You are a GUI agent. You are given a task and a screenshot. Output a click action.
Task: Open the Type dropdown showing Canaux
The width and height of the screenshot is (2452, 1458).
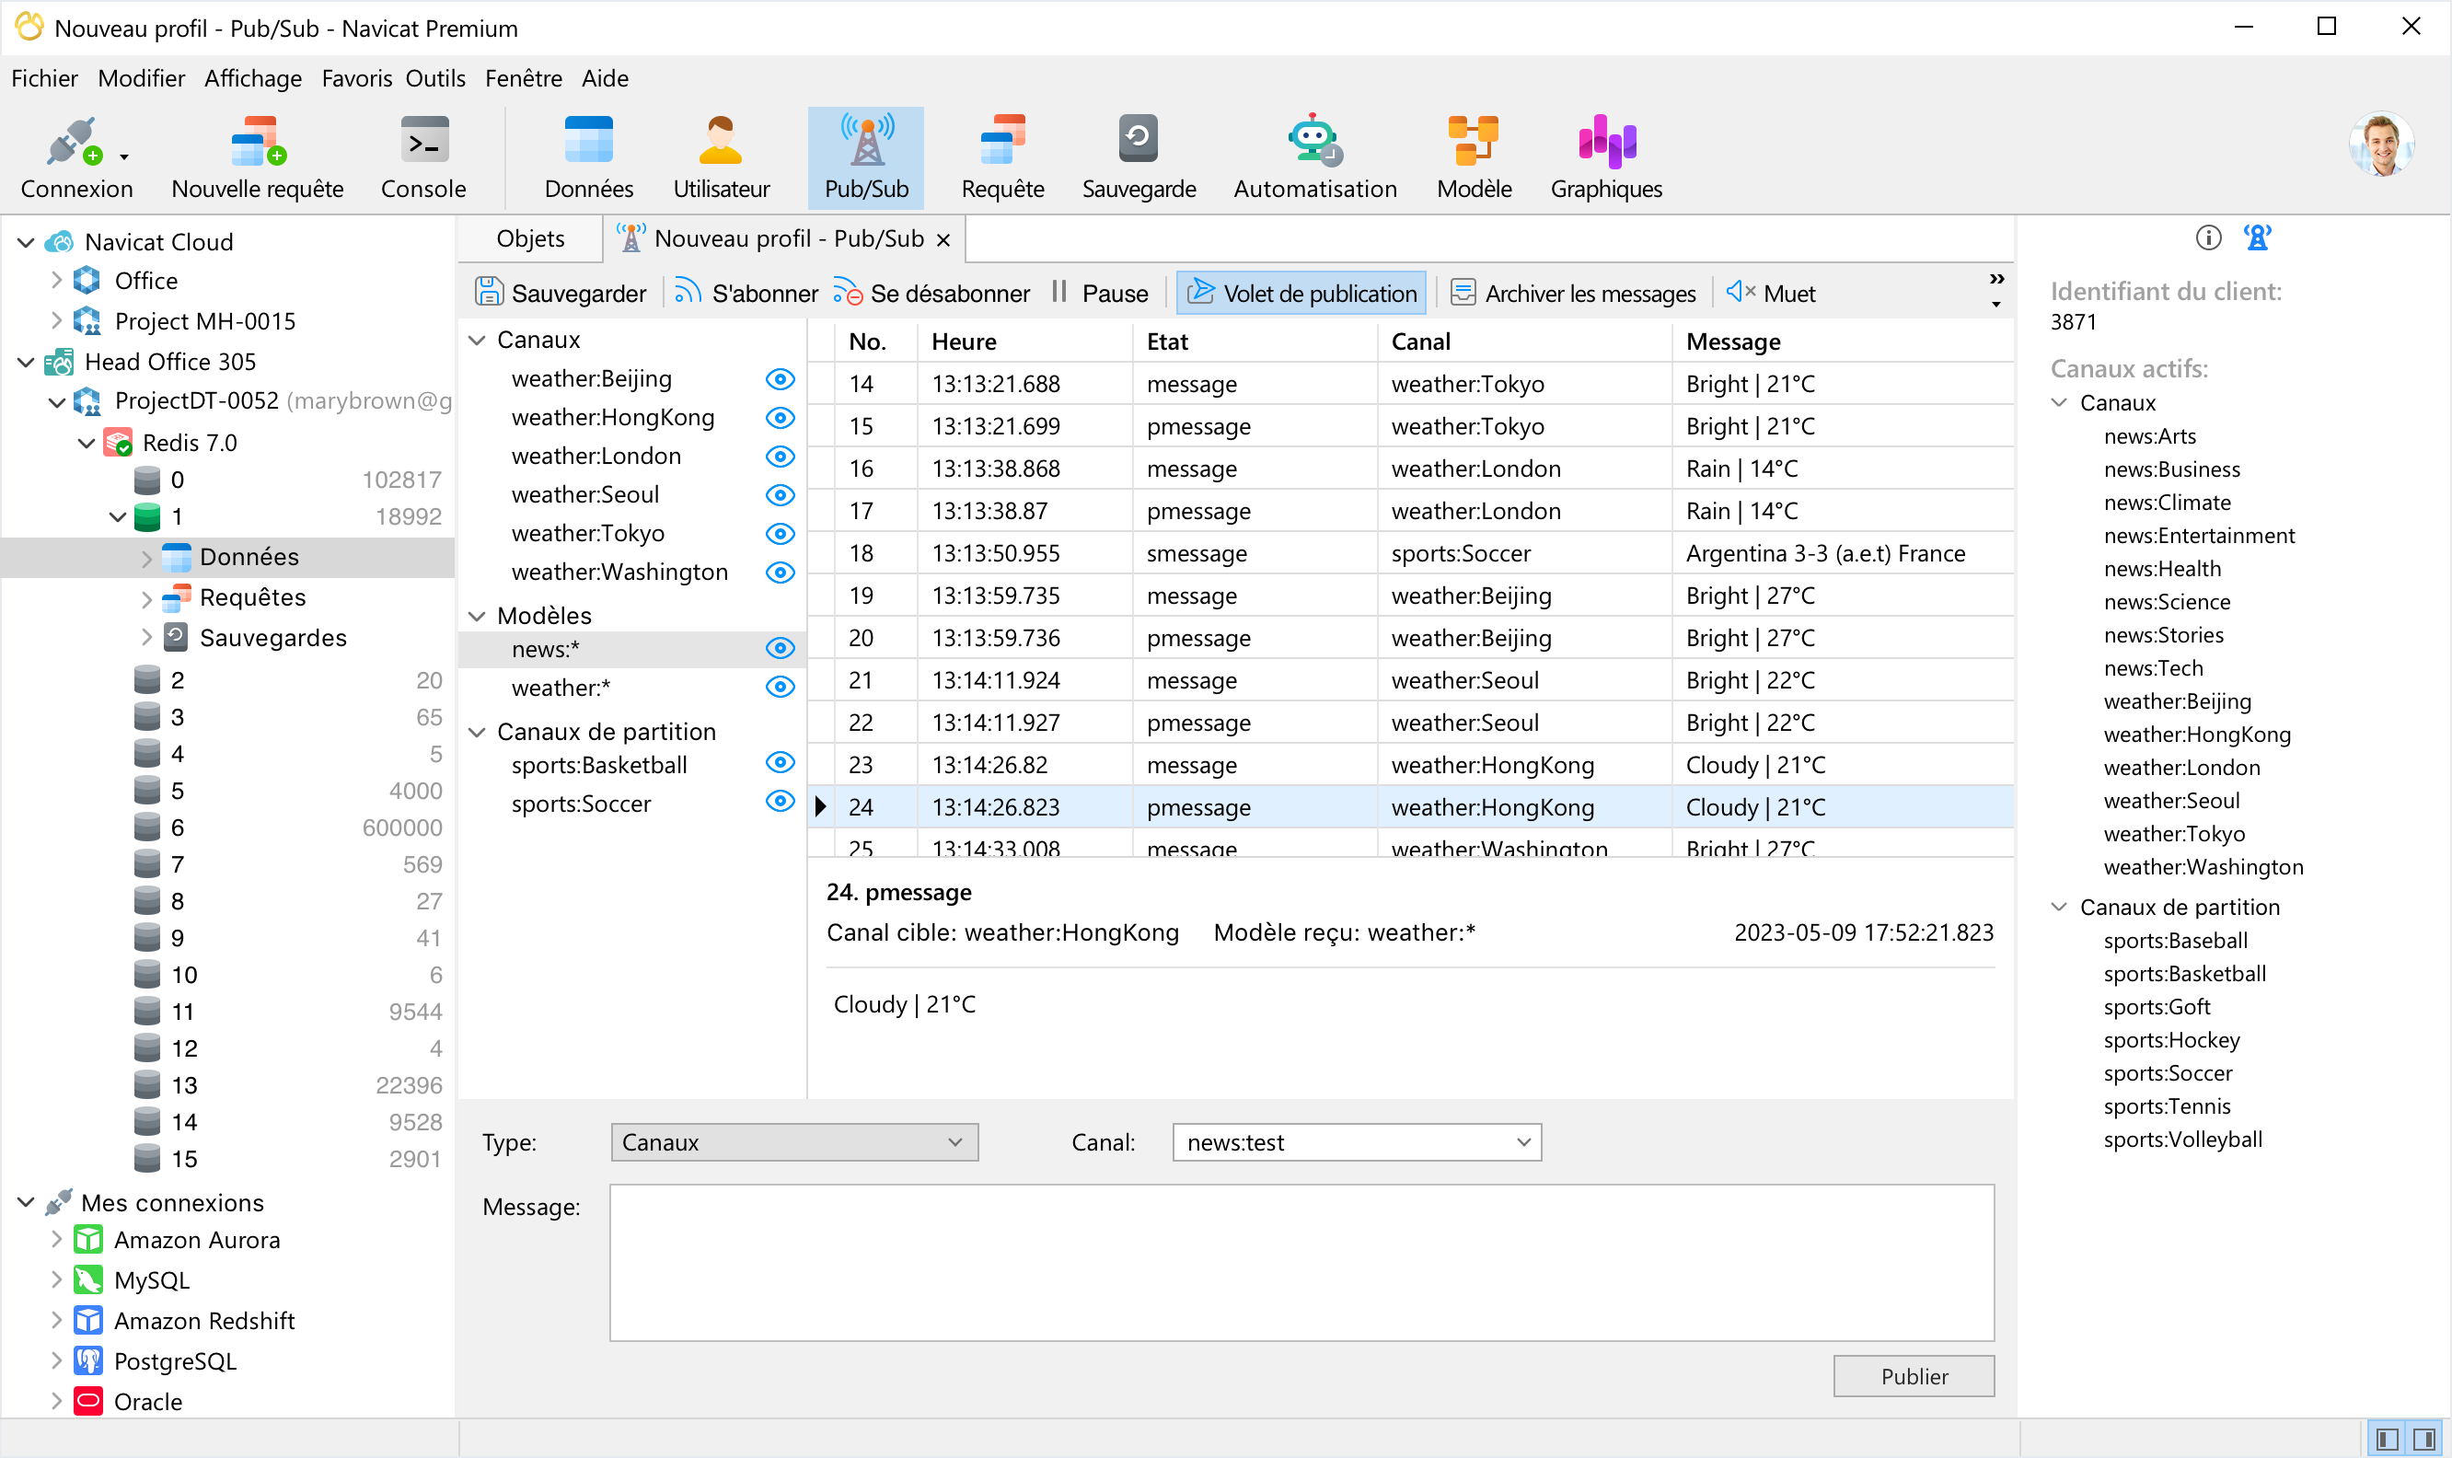(x=793, y=1141)
